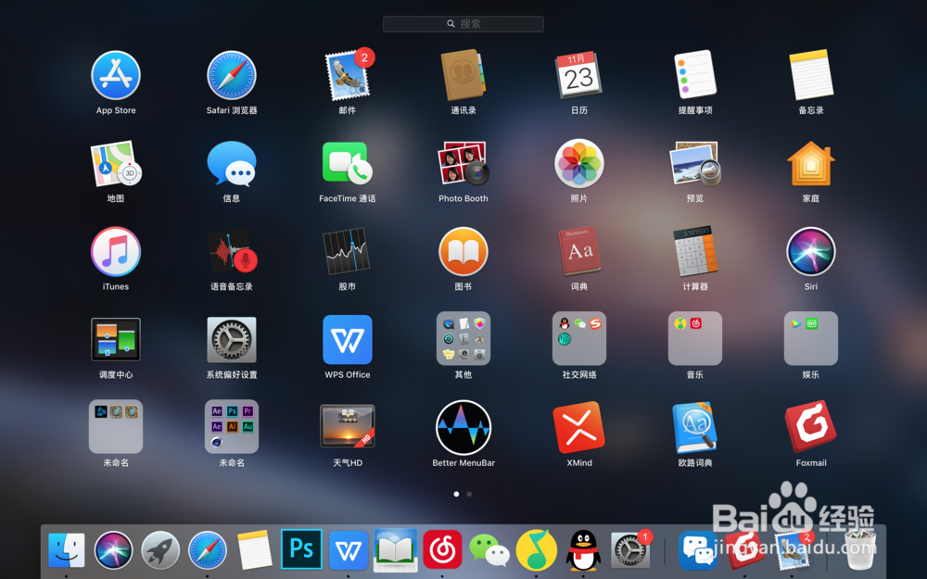927x579 pixels.
Task: Switch to second Launchpad page dot
Action: (469, 494)
